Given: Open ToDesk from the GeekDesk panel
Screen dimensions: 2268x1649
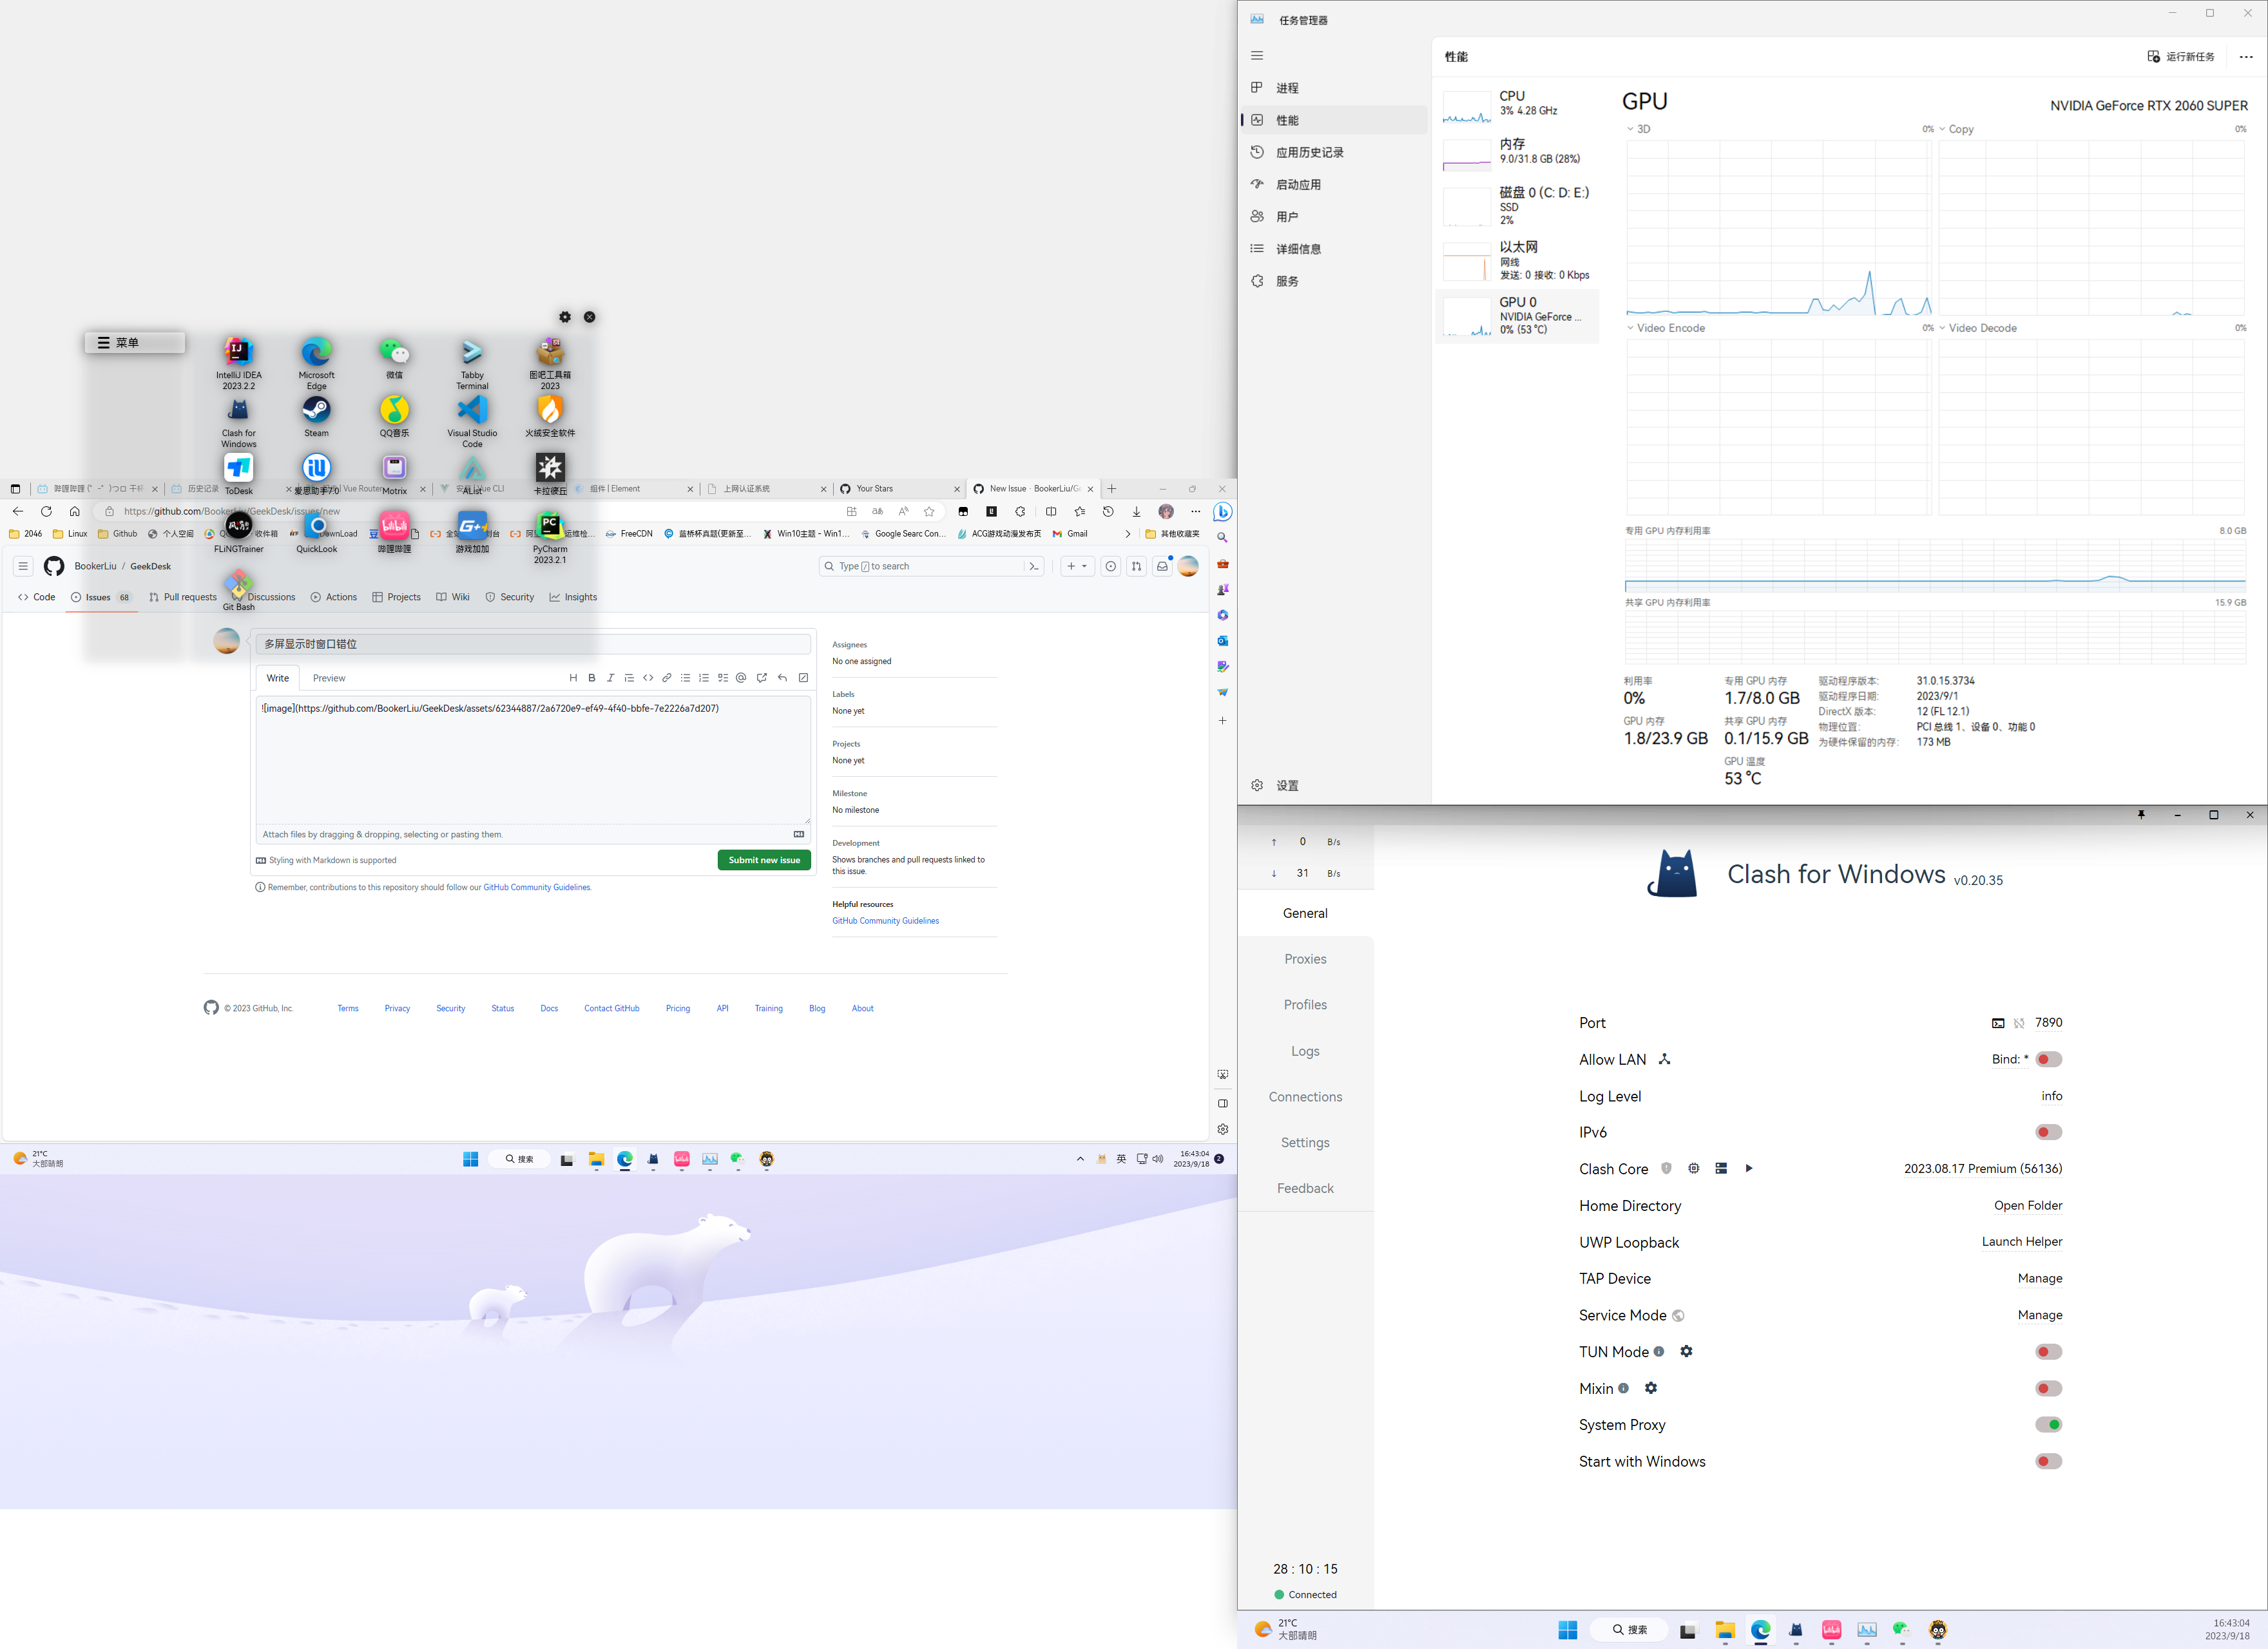Looking at the screenshot, I should (x=238, y=468).
